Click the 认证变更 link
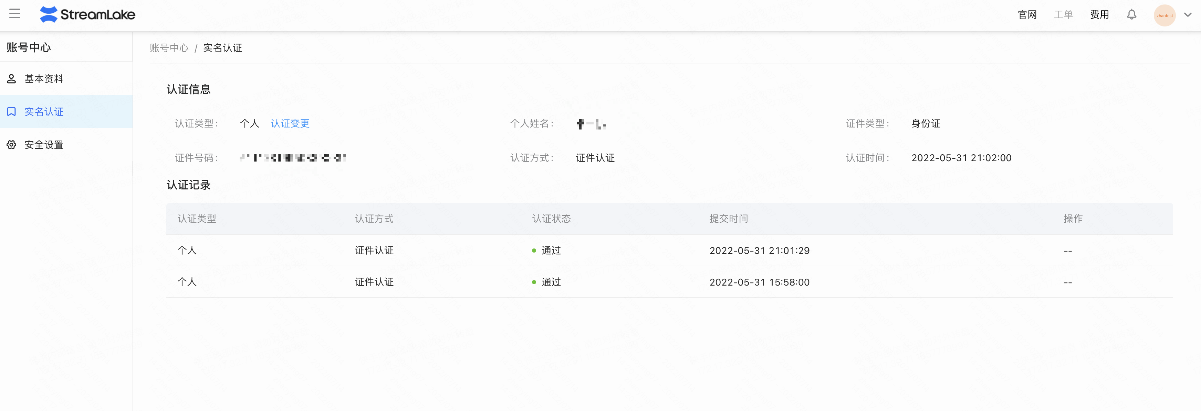Image resolution: width=1201 pixels, height=411 pixels. point(290,123)
